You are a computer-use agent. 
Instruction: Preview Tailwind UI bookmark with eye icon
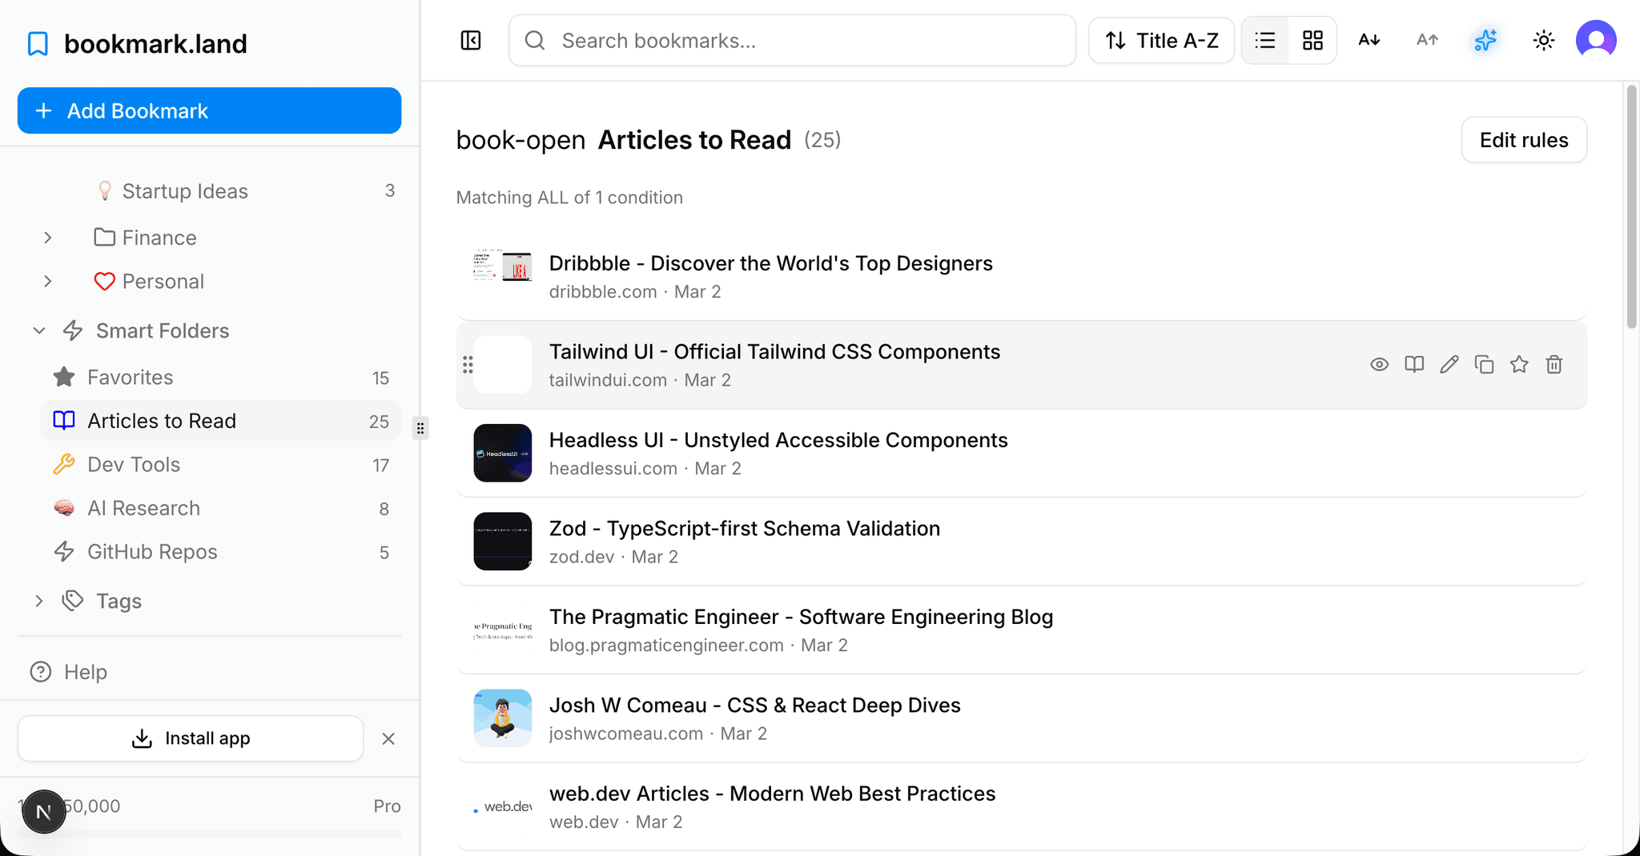click(x=1379, y=365)
